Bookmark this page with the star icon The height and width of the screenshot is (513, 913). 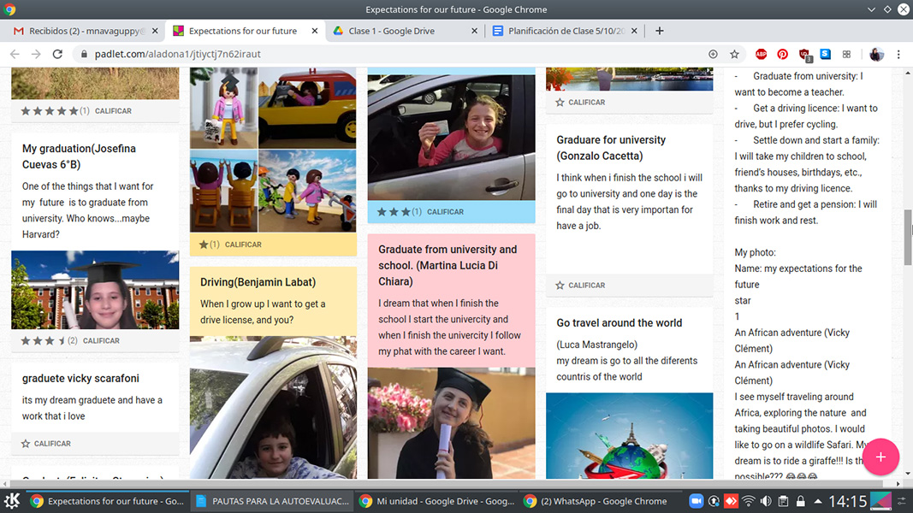point(734,54)
